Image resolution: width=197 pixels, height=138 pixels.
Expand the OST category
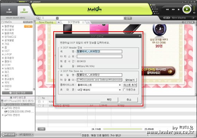(3, 51)
